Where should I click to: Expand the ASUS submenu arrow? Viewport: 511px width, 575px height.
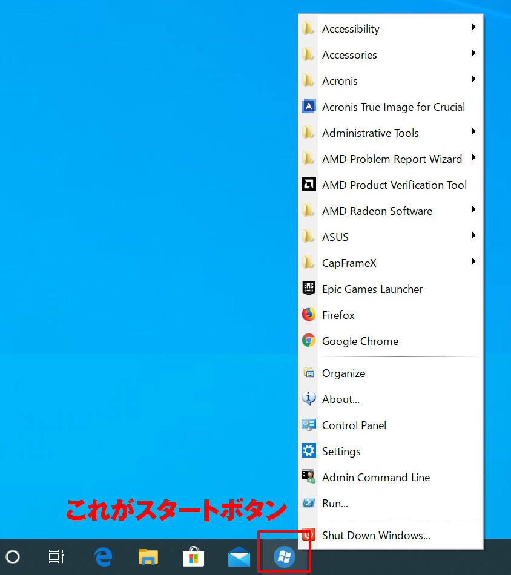tap(473, 235)
